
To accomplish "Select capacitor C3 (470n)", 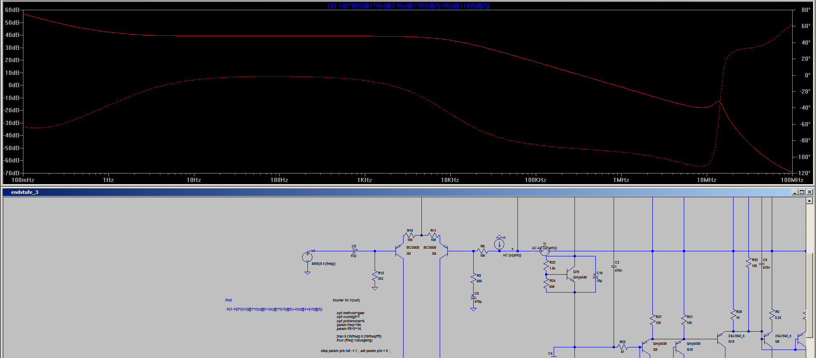I will tap(614, 267).
